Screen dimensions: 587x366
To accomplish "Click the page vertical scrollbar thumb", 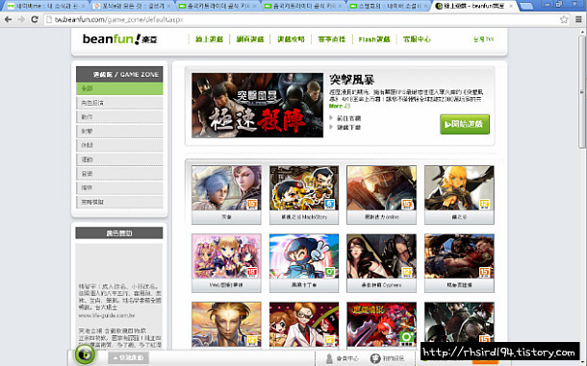I will [582, 91].
